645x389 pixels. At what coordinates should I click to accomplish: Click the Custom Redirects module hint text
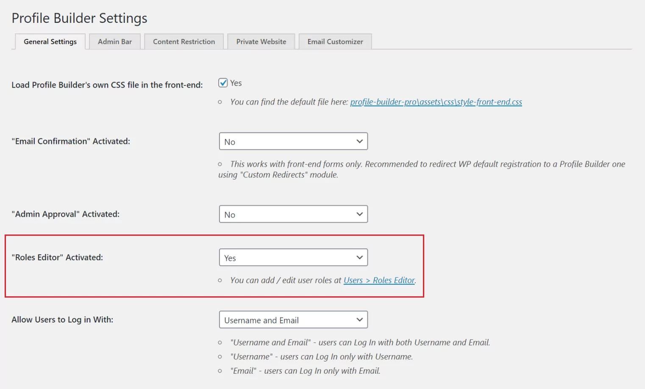422,169
